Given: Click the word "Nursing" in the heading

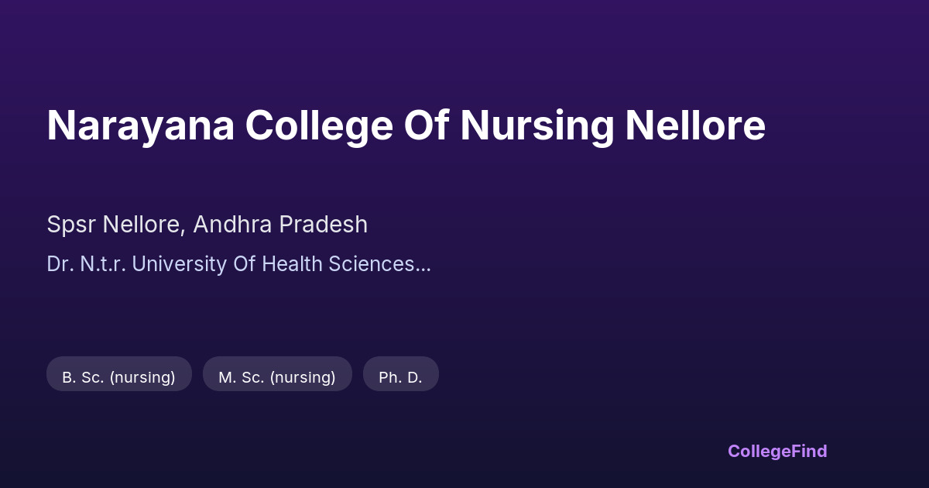Looking at the screenshot, I should pos(536,125).
